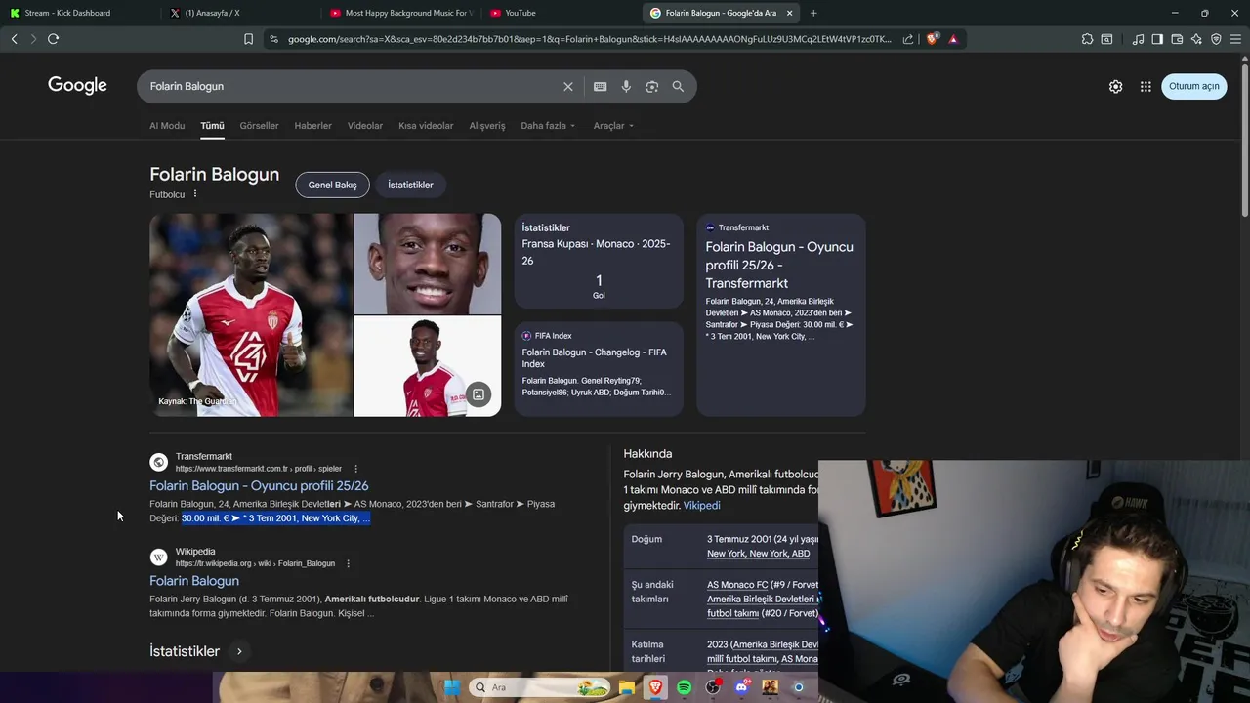This screenshot has height=703, width=1250.
Task: Open the three-dot menu of the Transfermarkt result
Action: (x=355, y=469)
